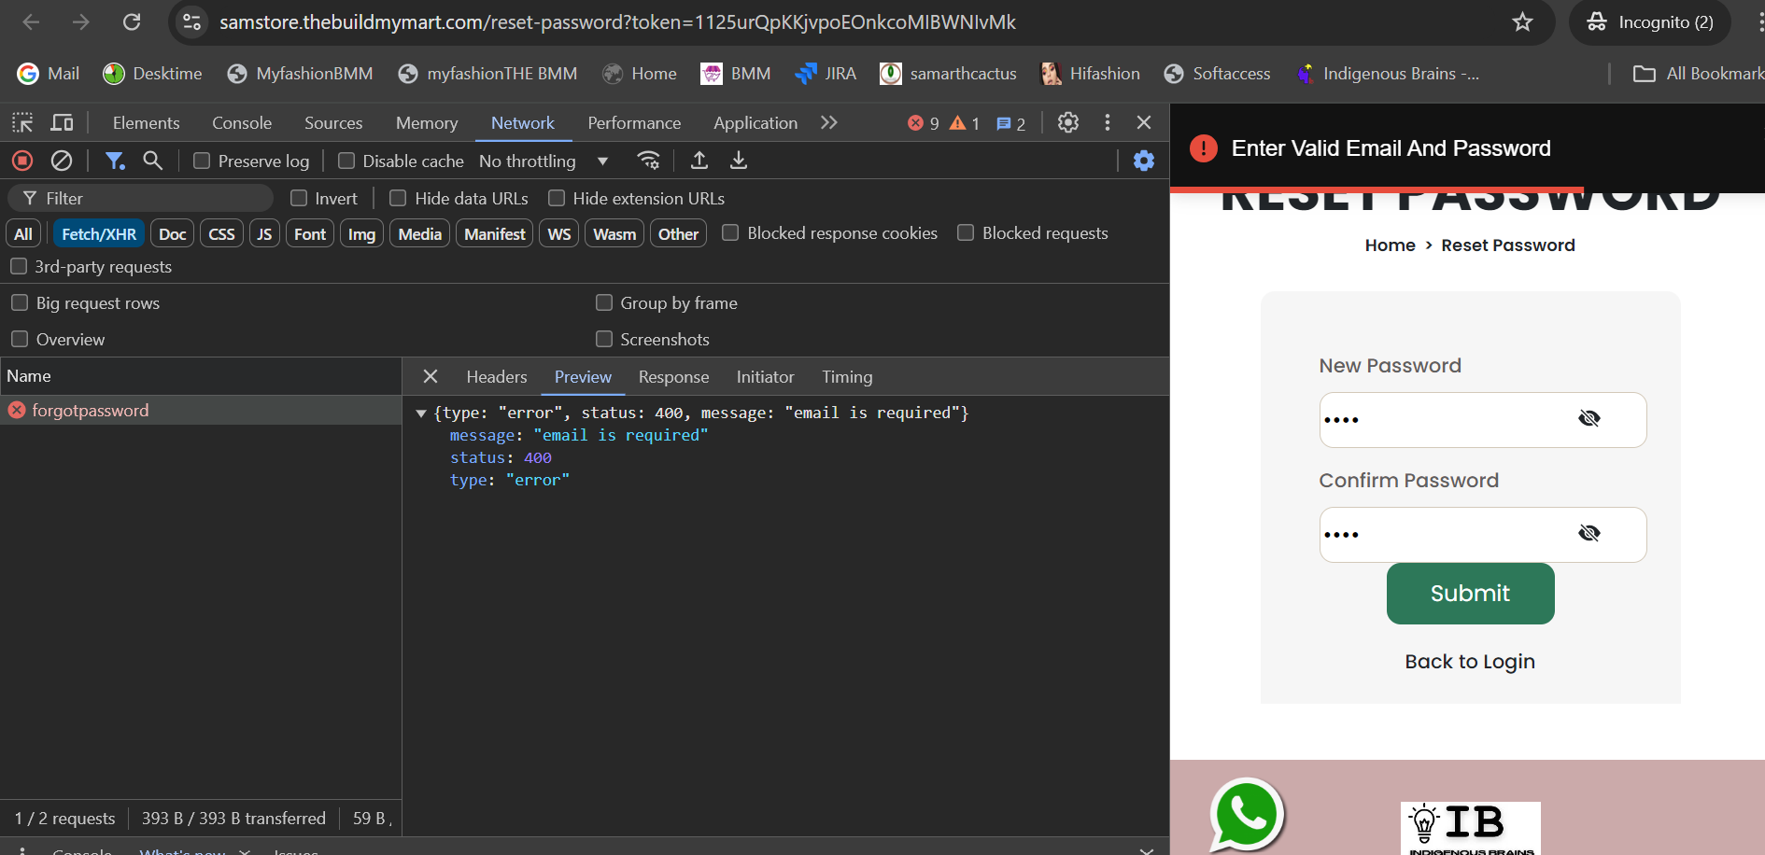Filter requests by JS type

pyautogui.click(x=264, y=233)
